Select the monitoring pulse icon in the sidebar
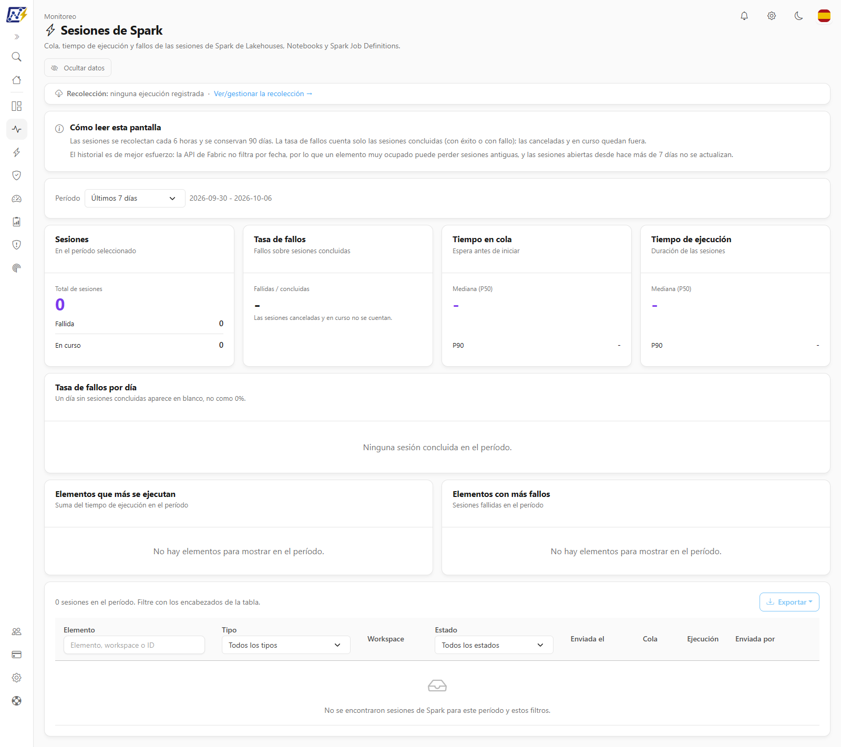This screenshot has width=841, height=747. [x=17, y=129]
